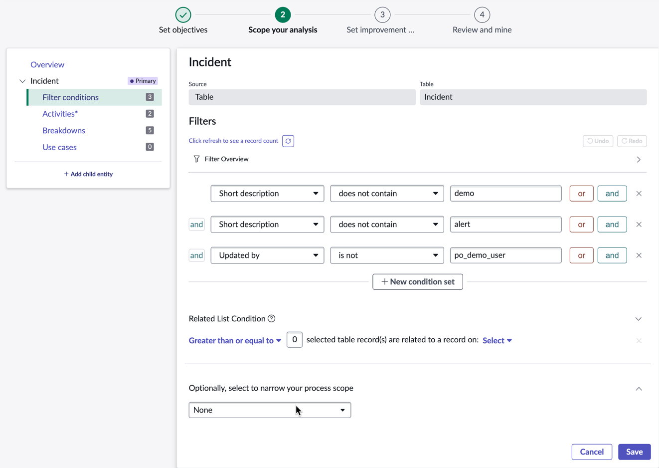659x468 pixels.
Task: Click the Primary badge next to Incident
Action: (x=143, y=81)
